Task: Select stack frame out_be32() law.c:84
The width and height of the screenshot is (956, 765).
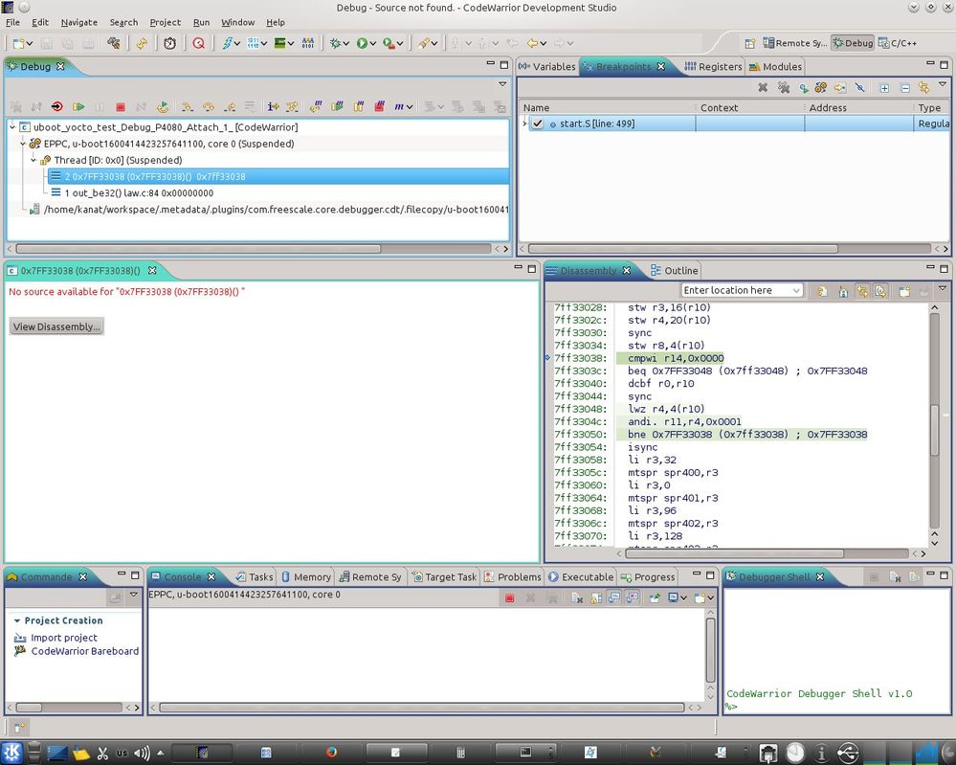Action: [x=139, y=192]
